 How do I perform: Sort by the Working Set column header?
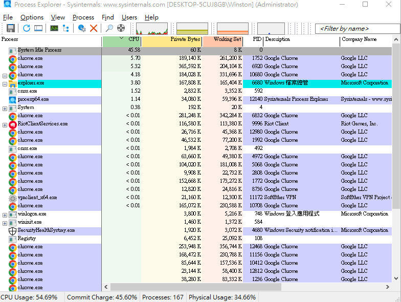tap(222, 41)
